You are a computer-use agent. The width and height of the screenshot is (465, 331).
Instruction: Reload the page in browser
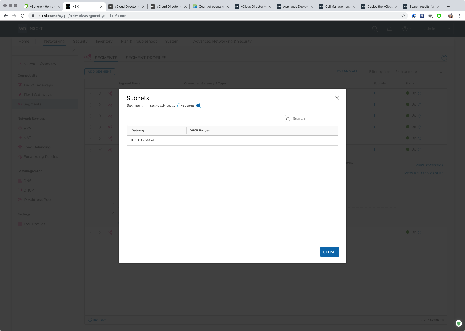23,16
